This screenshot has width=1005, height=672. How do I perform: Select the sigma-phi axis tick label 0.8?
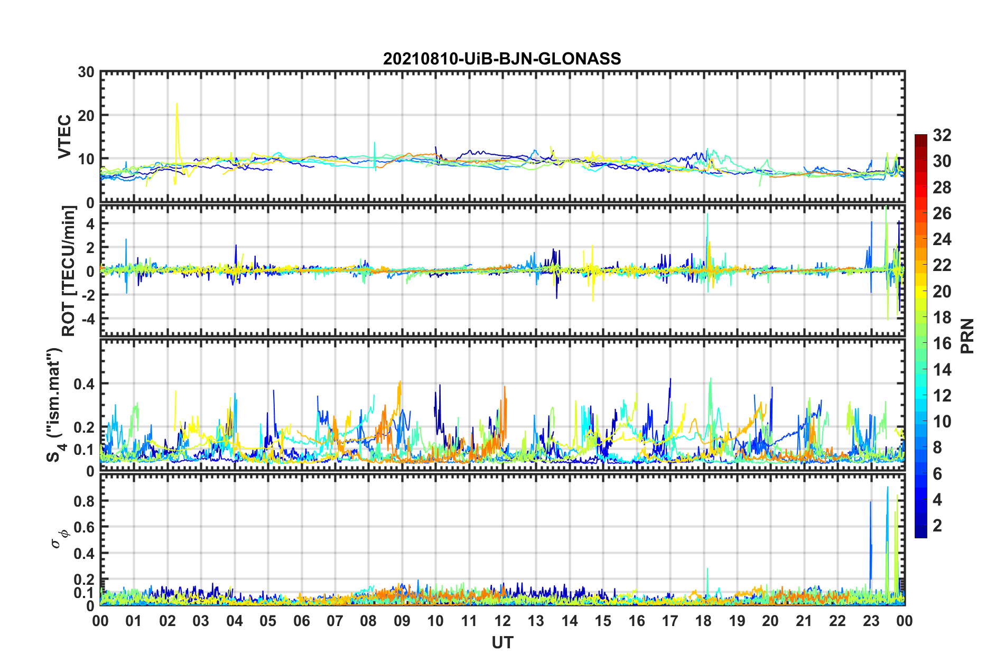coord(84,501)
